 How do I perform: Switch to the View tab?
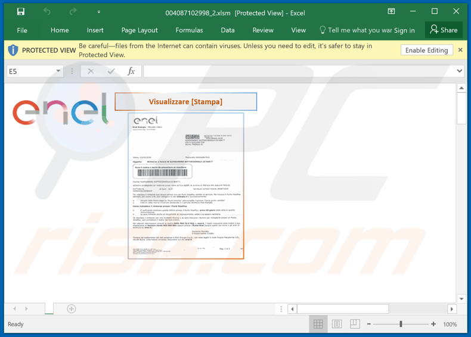[x=298, y=30]
